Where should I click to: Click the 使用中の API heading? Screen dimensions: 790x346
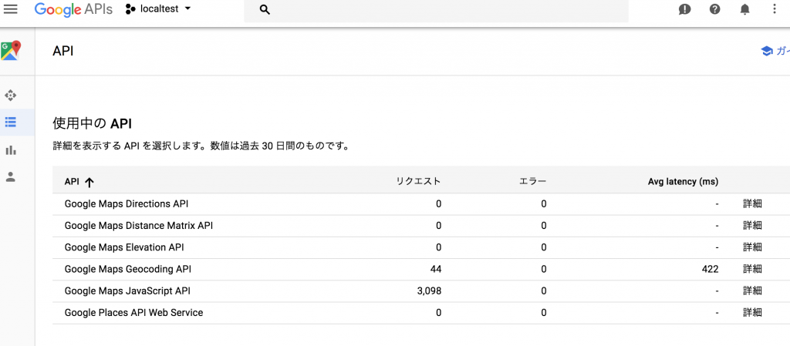[93, 124]
